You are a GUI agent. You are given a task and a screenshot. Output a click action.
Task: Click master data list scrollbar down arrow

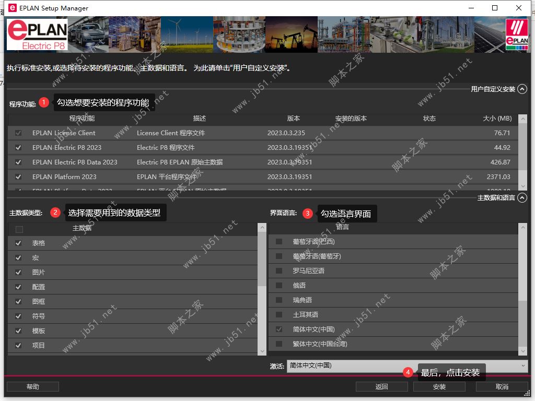(x=262, y=351)
